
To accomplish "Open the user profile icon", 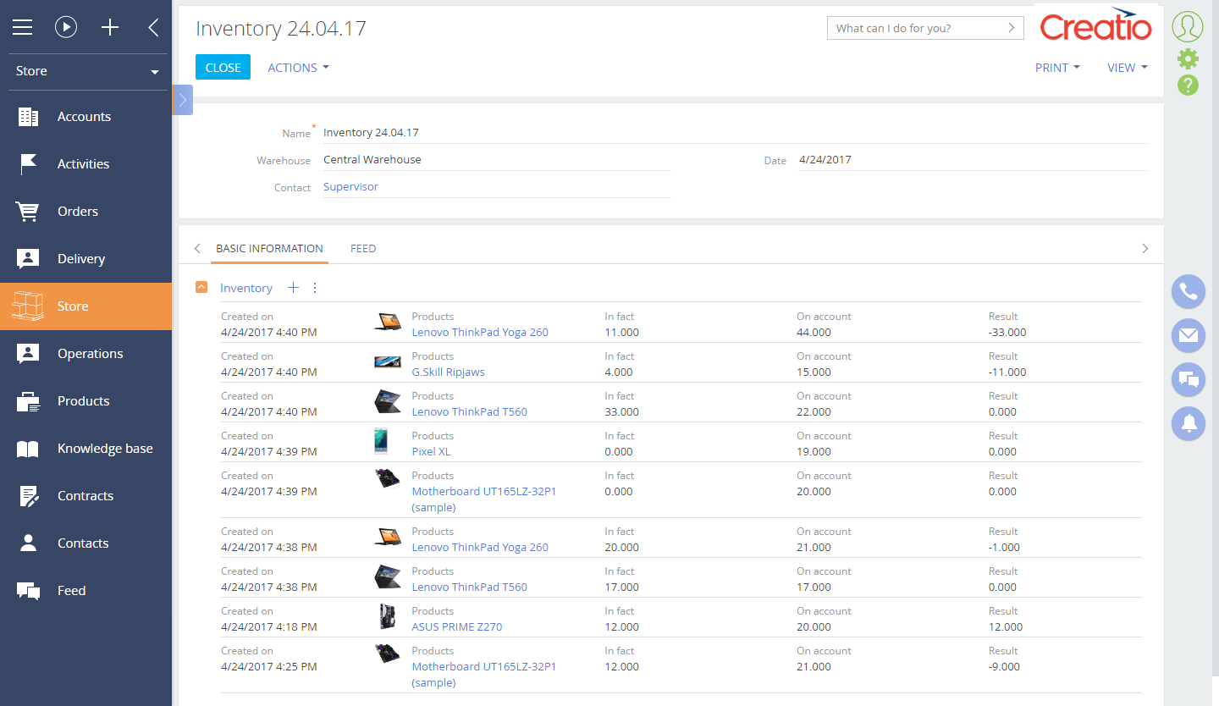I will [1188, 27].
